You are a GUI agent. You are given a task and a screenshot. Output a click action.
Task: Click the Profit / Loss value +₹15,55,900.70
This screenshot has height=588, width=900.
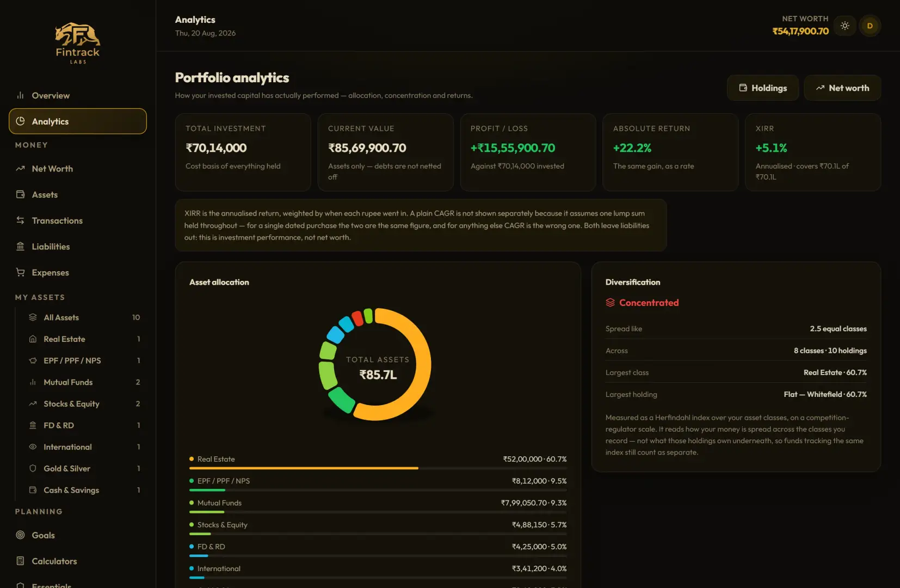pos(513,148)
